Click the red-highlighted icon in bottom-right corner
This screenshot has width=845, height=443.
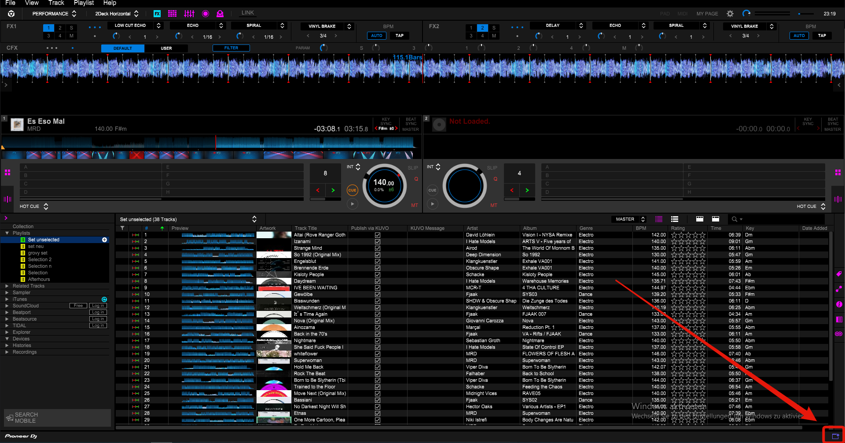pyautogui.click(x=835, y=436)
